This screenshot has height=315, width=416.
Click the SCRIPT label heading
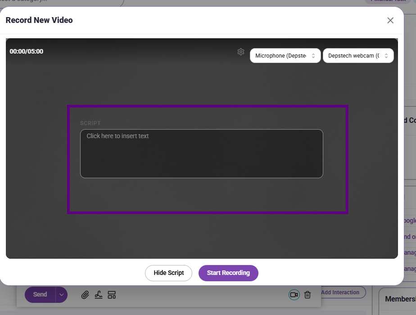[90, 123]
